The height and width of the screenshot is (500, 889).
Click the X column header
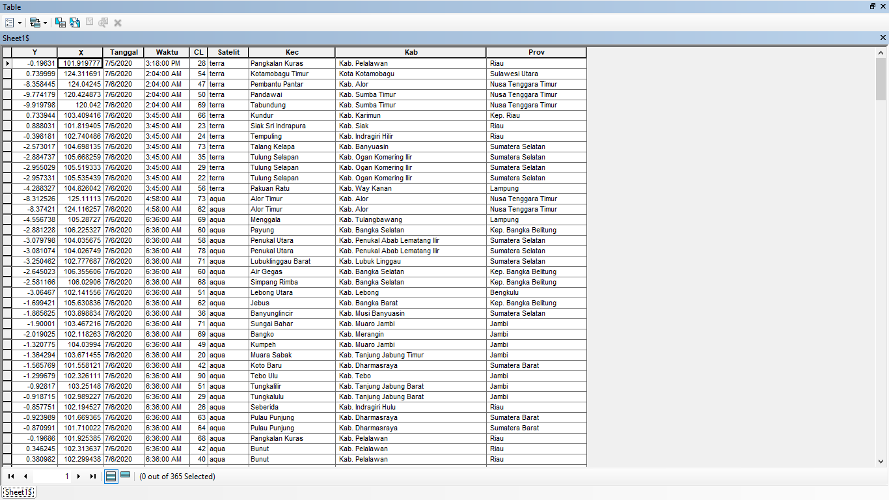[x=81, y=52]
